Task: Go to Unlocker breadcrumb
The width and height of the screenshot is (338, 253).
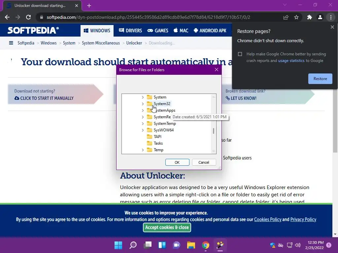Action: point(134,43)
